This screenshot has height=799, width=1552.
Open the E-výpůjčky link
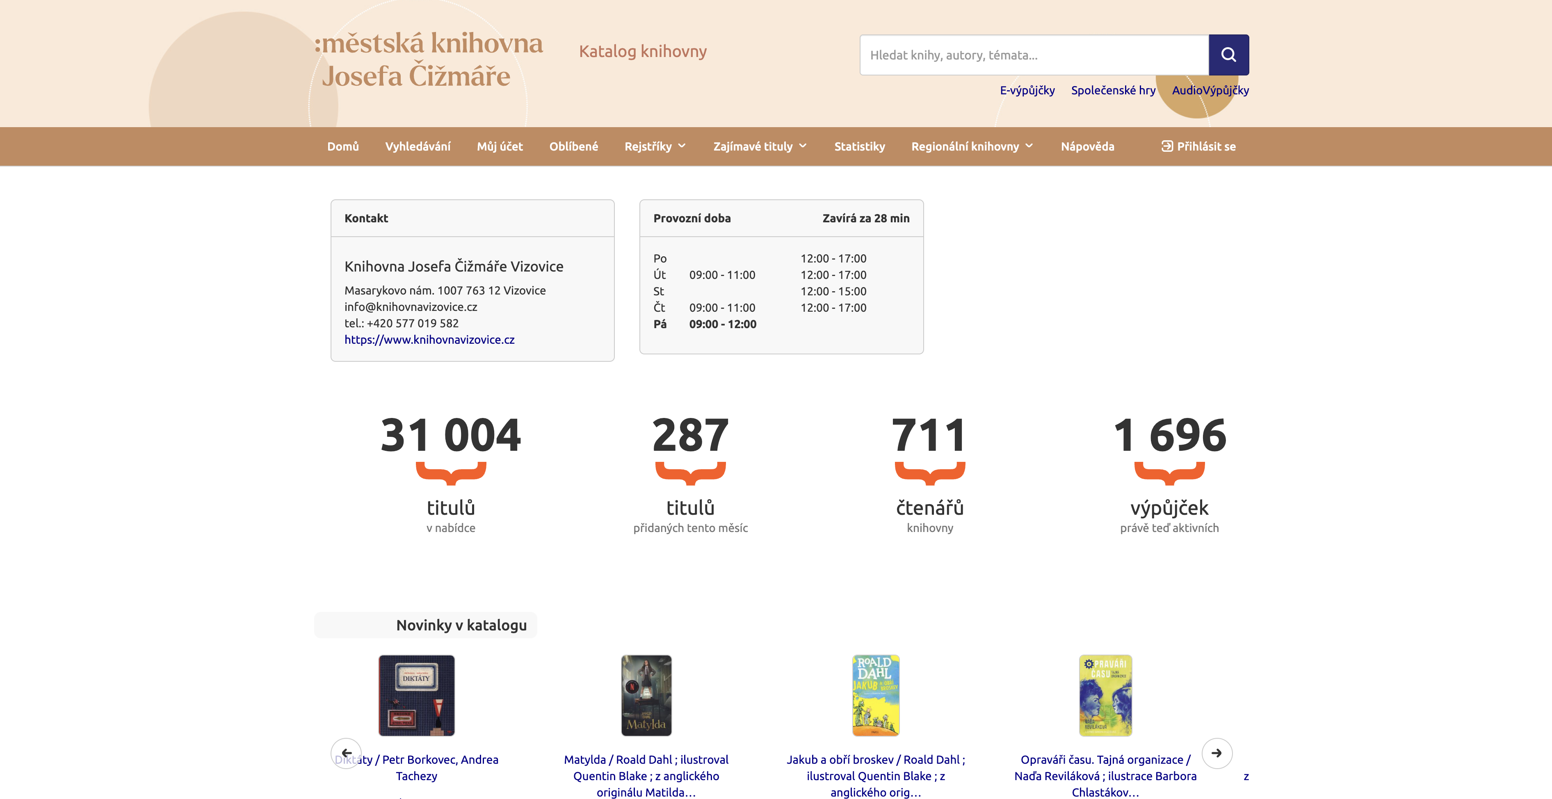click(1027, 90)
